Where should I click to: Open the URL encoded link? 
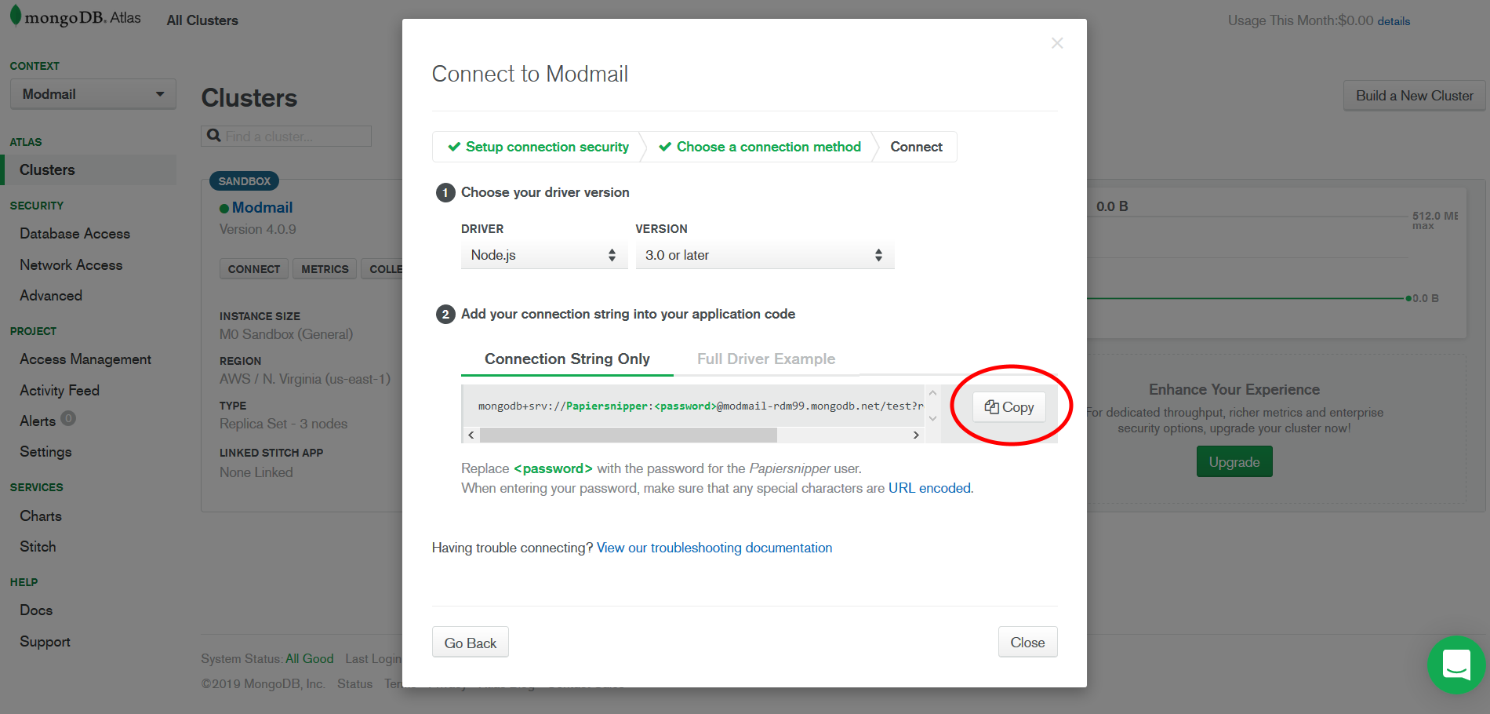(929, 488)
